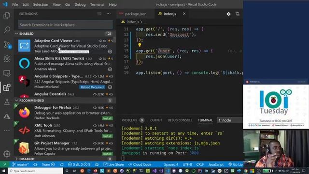This screenshot has height=174, width=309.
Task: Open the Selection menu
Action: coord(41,4)
